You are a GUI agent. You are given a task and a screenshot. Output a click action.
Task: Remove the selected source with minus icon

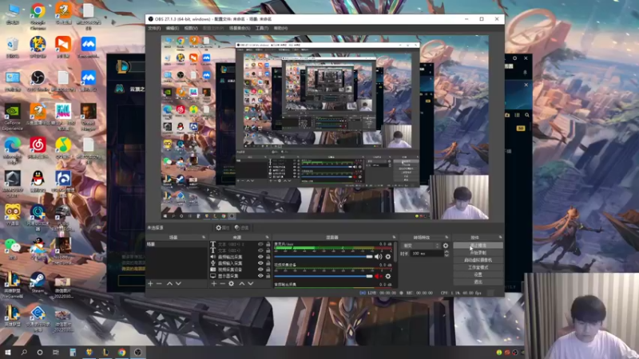pos(223,283)
